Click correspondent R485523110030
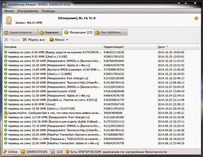The width and height of the screenshot is (203, 157). (114, 52)
